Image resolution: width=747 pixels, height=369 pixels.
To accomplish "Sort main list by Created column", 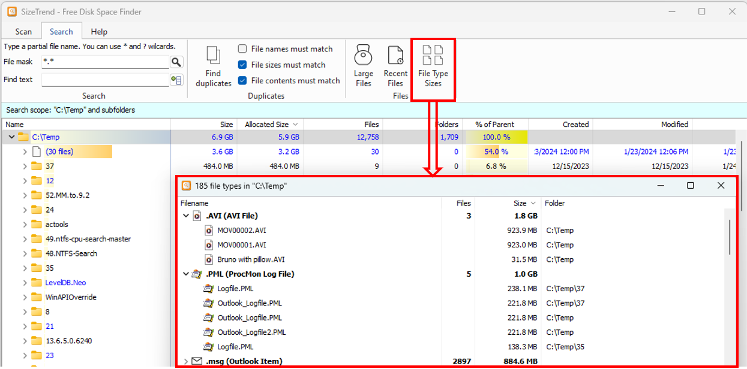I will point(560,125).
